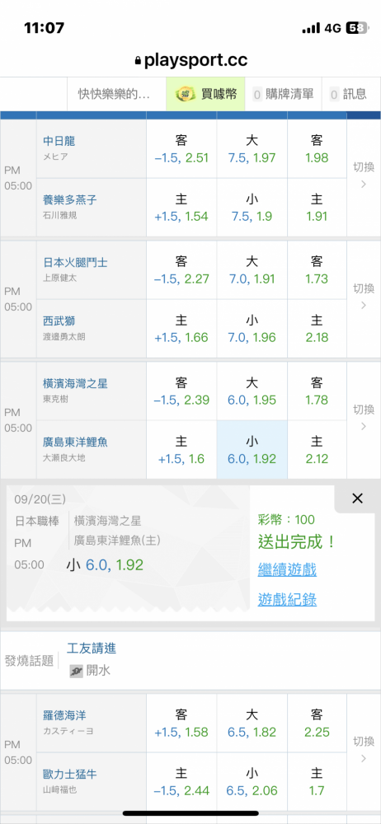
Task: Open the 歐力士猛牛 team link
Action: coord(70,774)
